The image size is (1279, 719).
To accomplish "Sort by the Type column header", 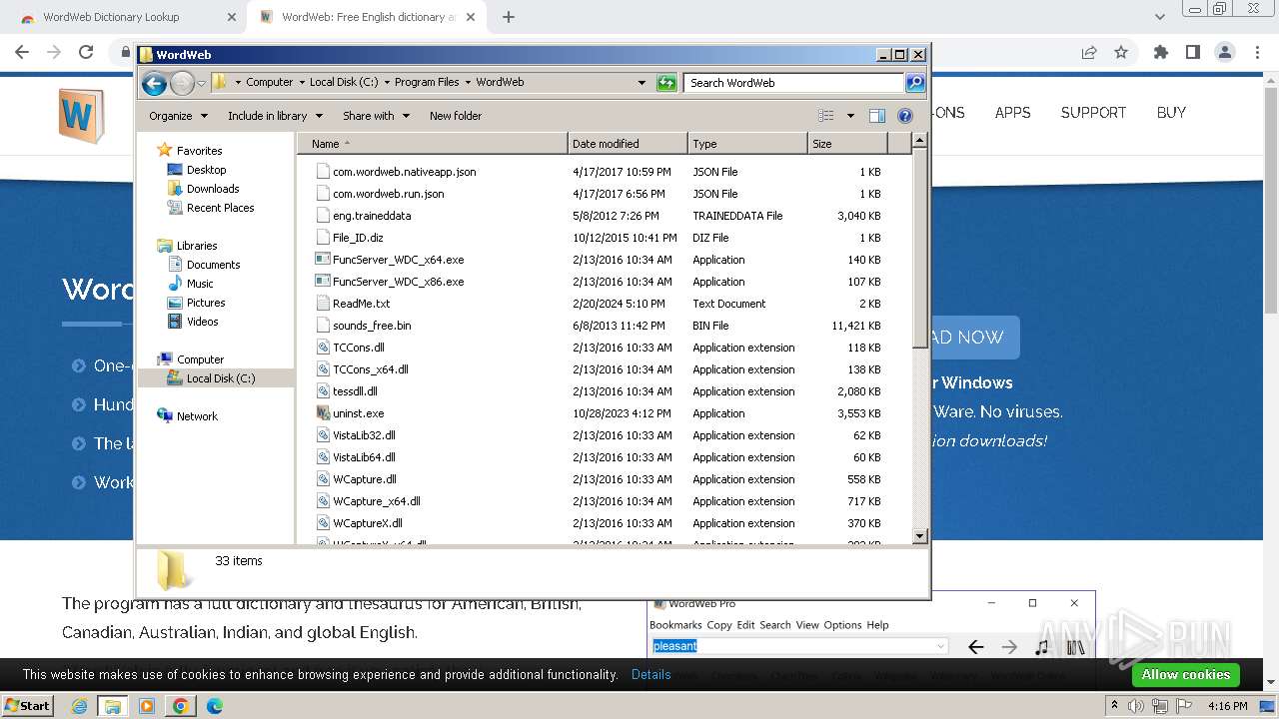I will (747, 144).
